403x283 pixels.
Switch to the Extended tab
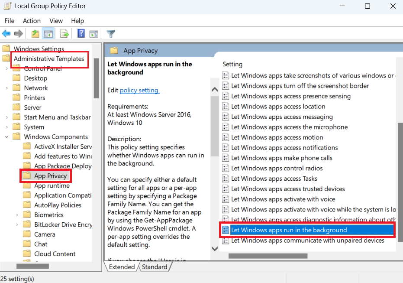[122, 267]
